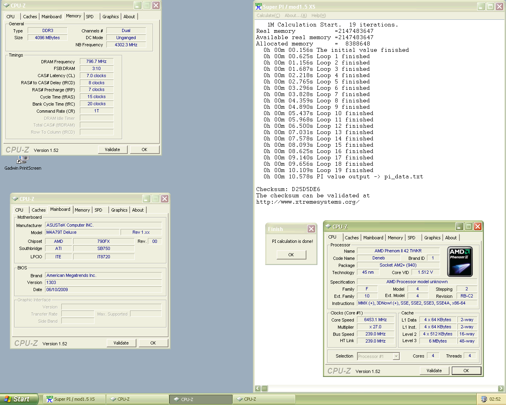Click system tray icon next to clock

point(484,399)
